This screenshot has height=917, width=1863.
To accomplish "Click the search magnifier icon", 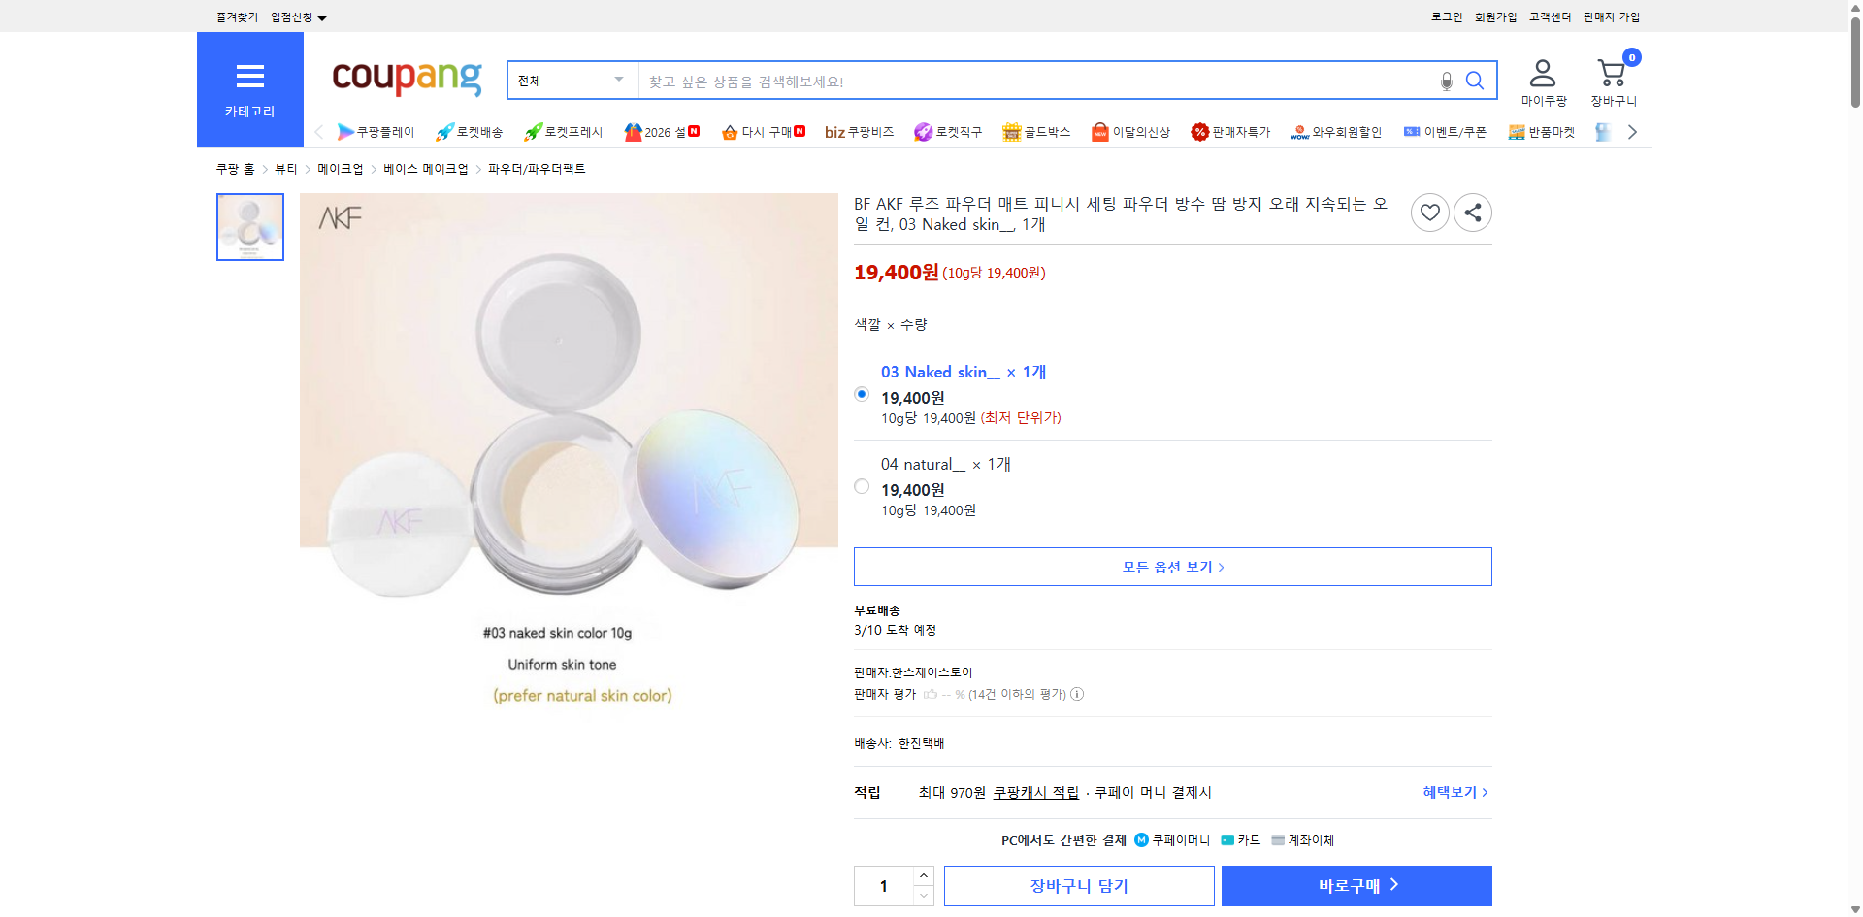I will click(1475, 81).
